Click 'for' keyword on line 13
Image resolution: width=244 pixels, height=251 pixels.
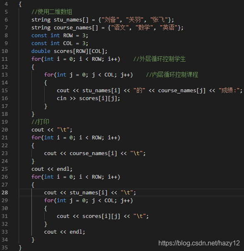[x=49, y=75]
